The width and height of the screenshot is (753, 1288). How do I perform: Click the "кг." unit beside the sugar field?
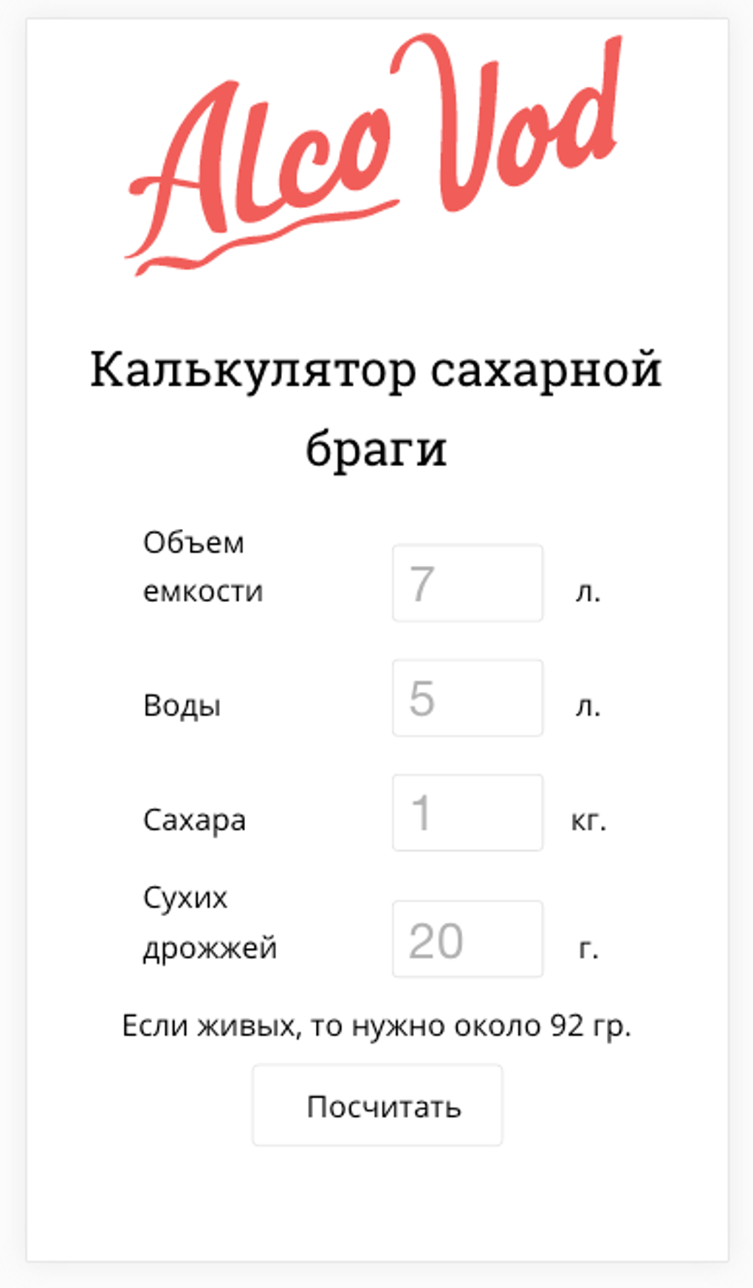pos(588,820)
